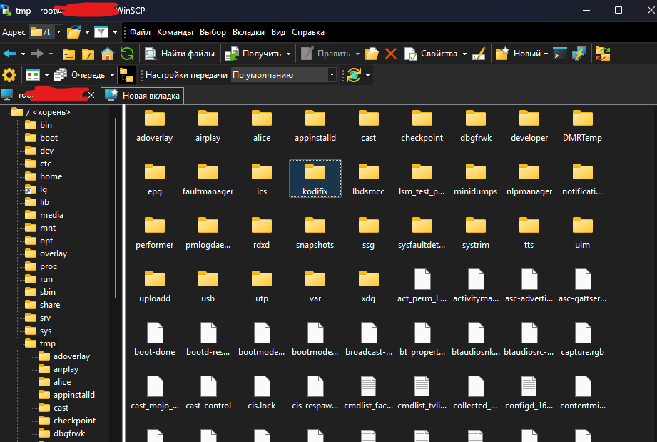Click the synchronize directories icon
Screen dimensions: 657x442
point(603,54)
